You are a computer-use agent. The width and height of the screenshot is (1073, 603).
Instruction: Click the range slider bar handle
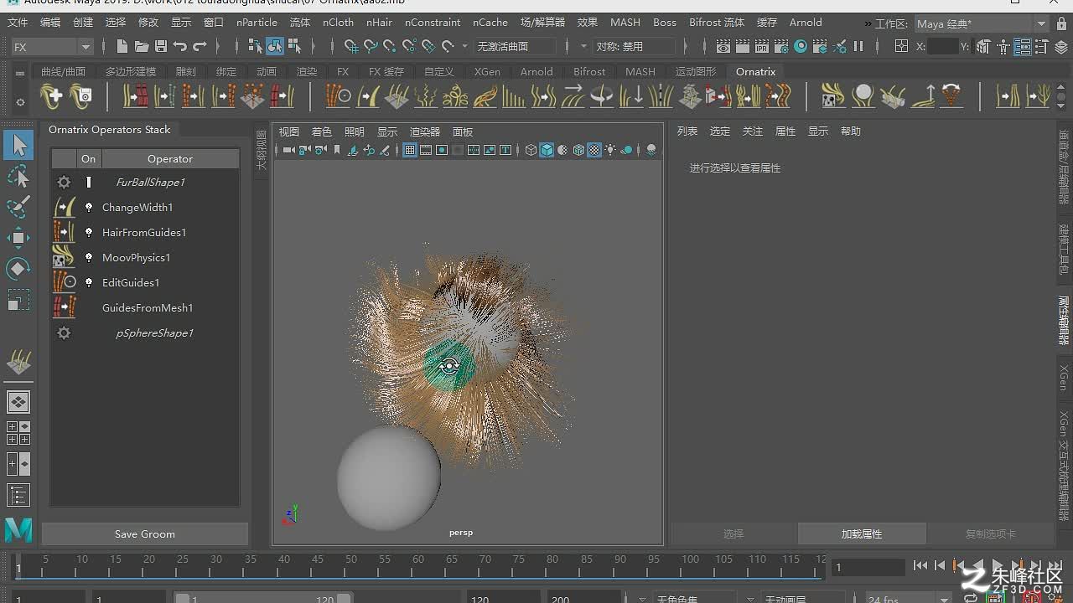(264, 599)
